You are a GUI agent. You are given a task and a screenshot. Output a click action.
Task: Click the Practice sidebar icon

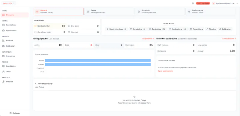[3, 82]
